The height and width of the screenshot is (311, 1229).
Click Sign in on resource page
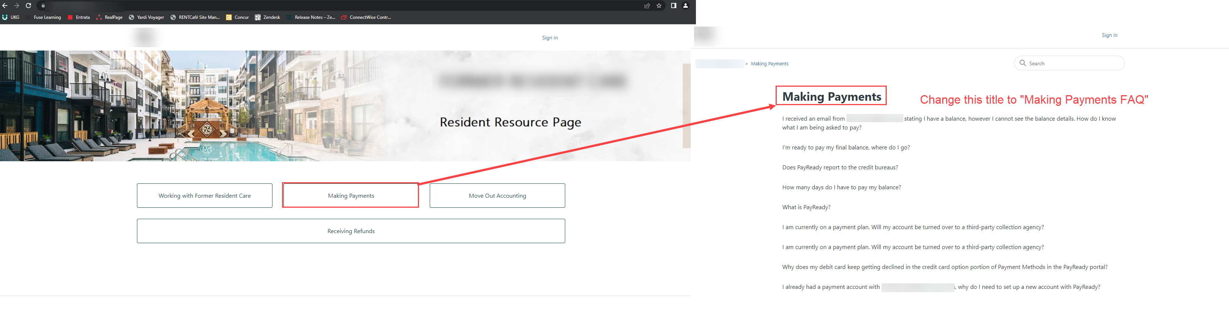550,38
